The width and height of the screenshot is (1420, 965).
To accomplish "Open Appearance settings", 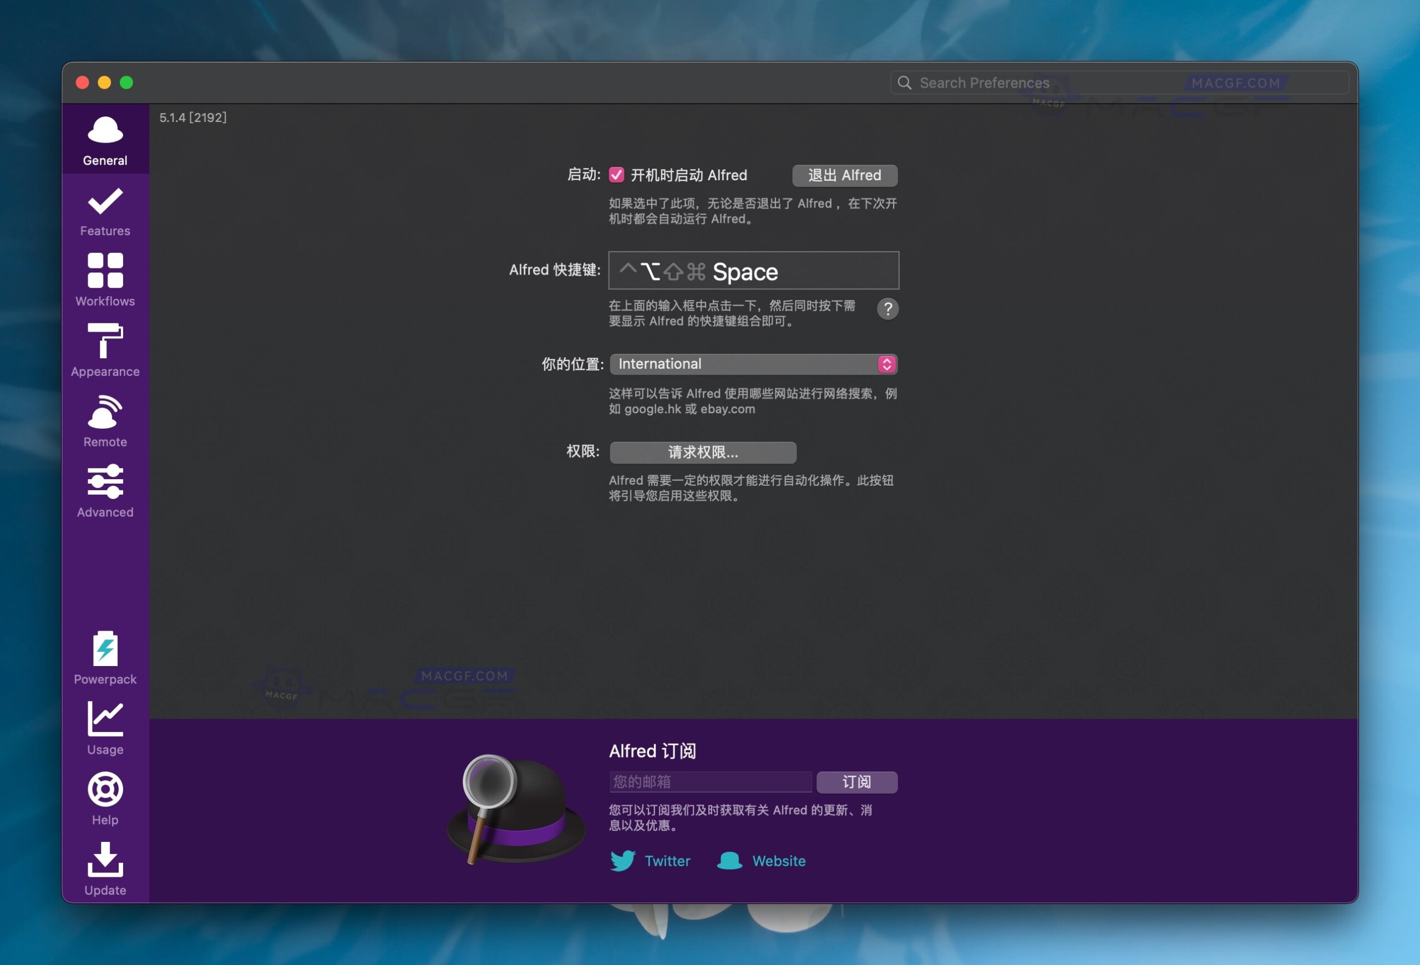I will [104, 351].
